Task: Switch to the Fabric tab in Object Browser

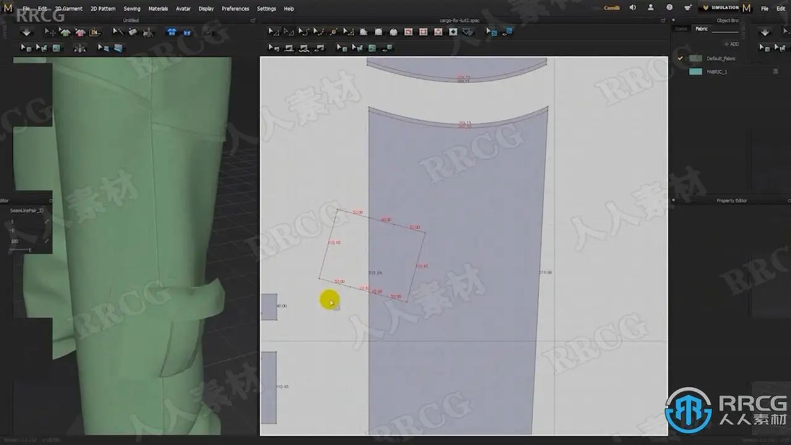Action: point(701,28)
